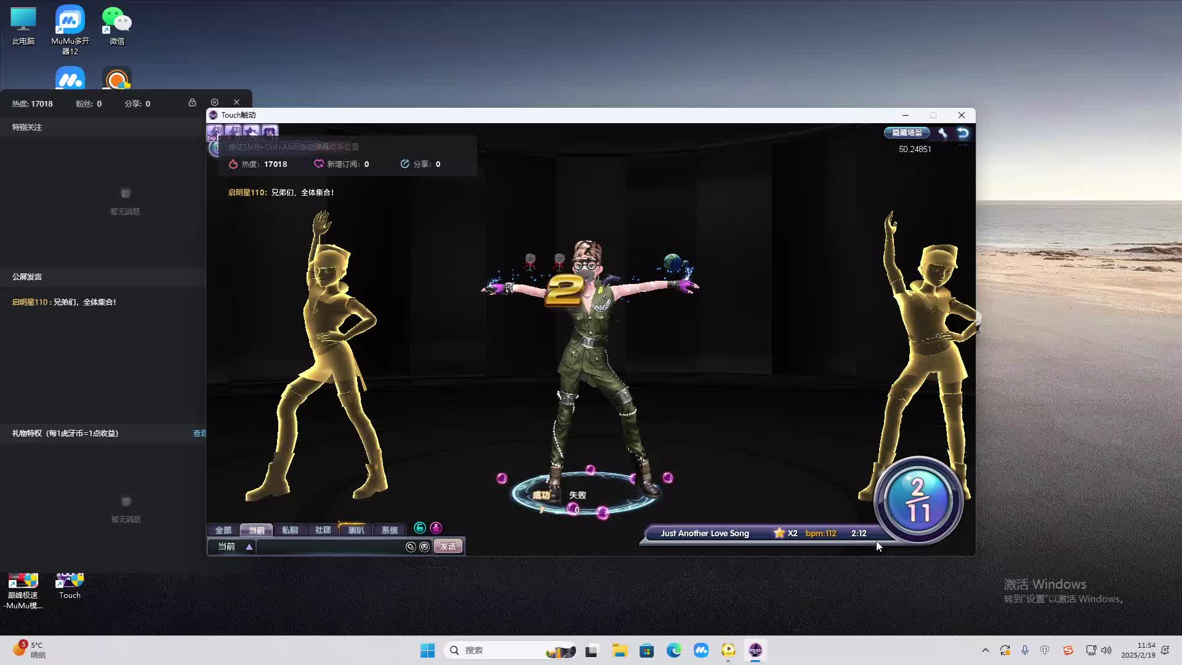Image resolution: width=1182 pixels, height=665 pixels.
Task: Click the pink stamp icon above chat
Action: (436, 528)
